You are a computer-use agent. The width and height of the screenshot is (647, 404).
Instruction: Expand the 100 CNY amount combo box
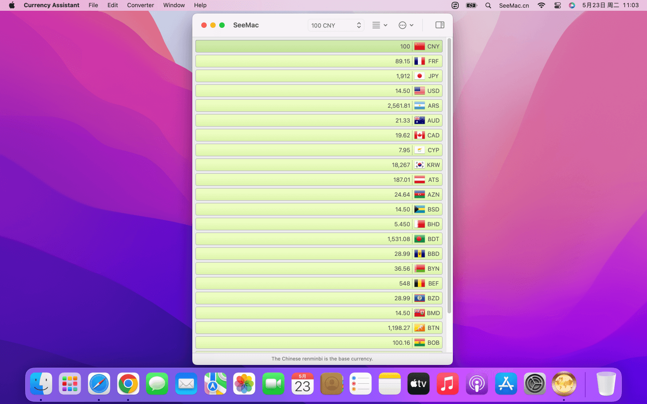(x=359, y=25)
